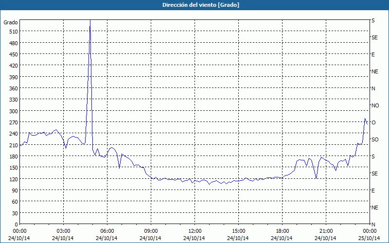Image resolution: width=389 pixels, height=243 pixels.
Task: Pick the 390 degree axis label
Action: pyautogui.click(x=14, y=77)
